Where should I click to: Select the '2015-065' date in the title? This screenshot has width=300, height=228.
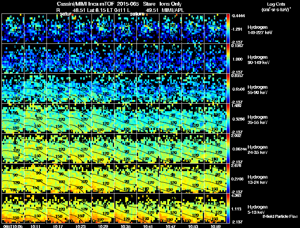pyautogui.click(x=128, y=4)
